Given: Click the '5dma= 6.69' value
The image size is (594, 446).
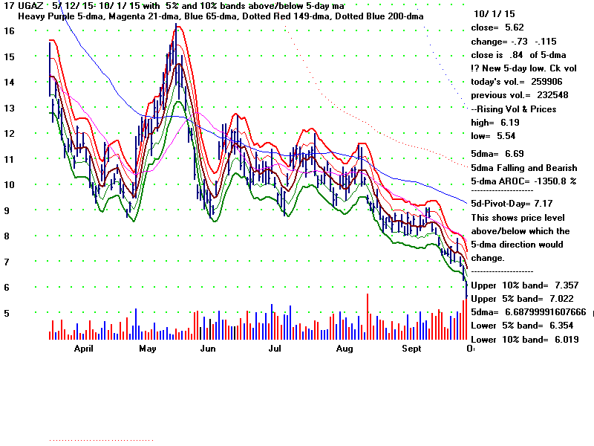Looking at the screenshot, I should tap(497, 154).
